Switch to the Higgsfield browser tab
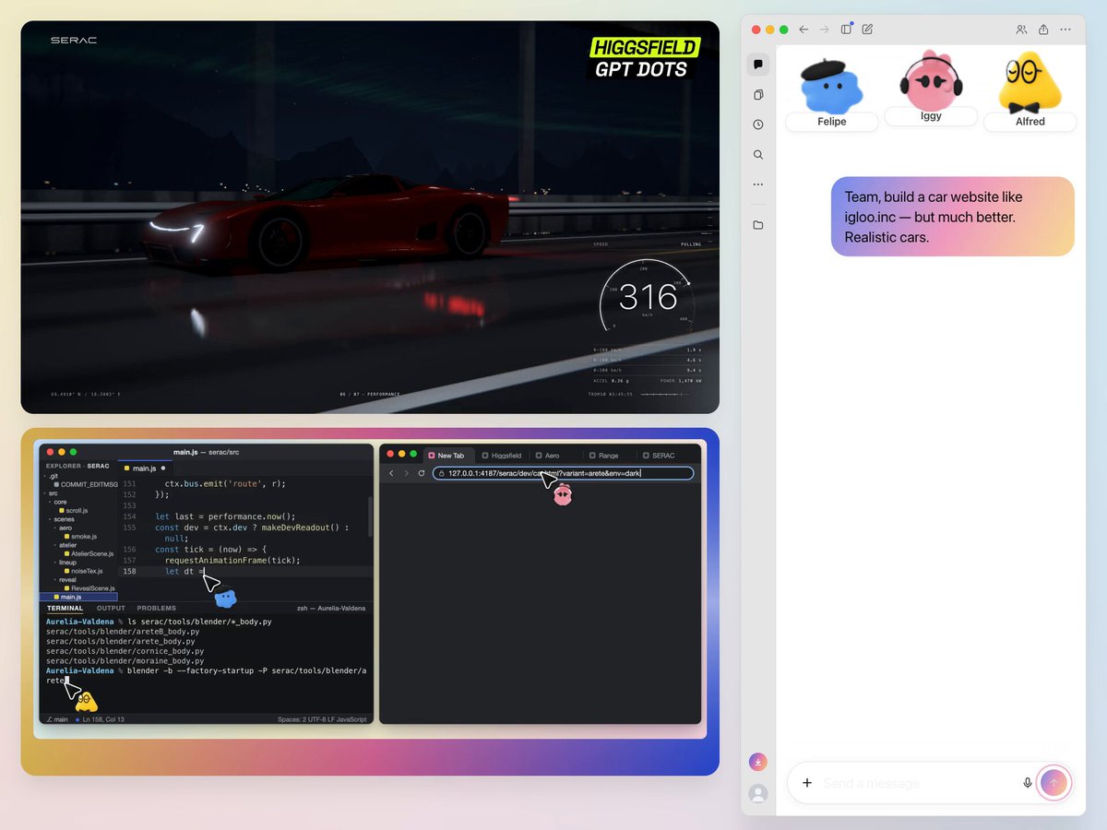 point(502,456)
